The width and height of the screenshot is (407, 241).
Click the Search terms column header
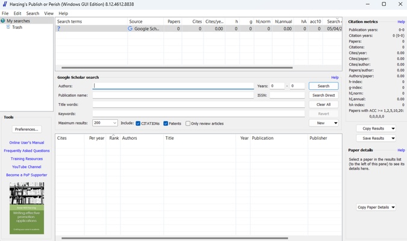pos(92,22)
